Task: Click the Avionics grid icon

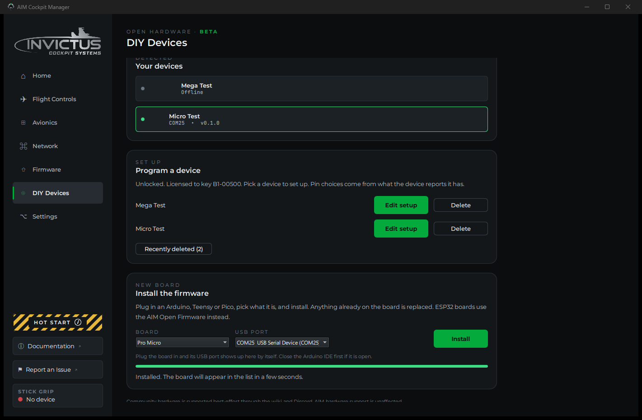Action: point(23,122)
